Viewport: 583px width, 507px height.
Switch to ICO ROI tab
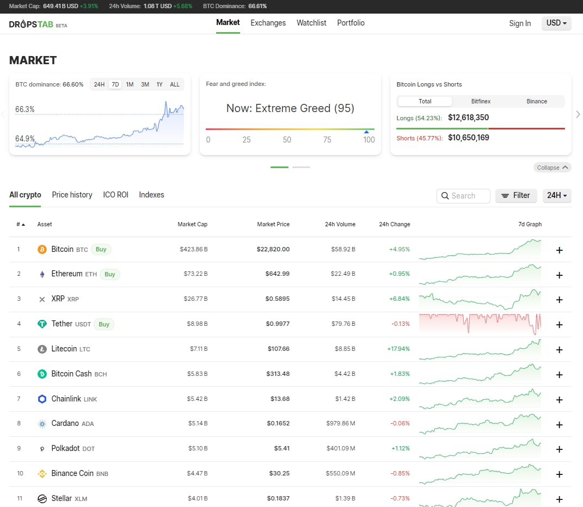pyautogui.click(x=115, y=195)
